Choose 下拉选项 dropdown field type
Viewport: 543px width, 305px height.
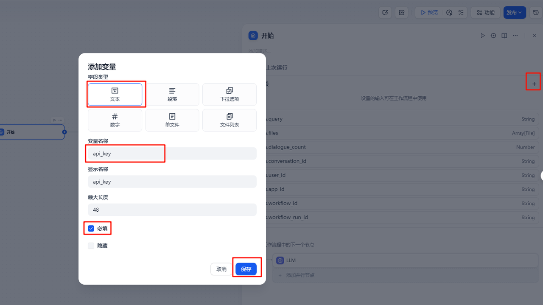[229, 94]
